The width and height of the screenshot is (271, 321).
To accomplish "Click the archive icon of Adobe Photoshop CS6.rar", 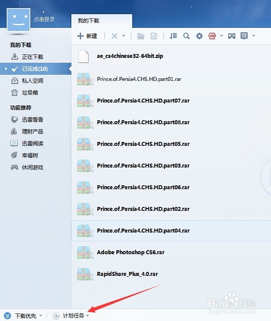I will coord(85,252).
